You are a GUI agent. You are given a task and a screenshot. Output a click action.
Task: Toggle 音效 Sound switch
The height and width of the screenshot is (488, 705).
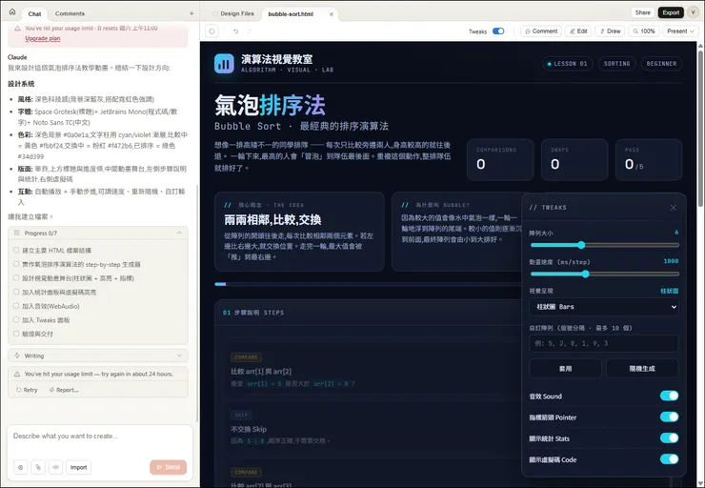[669, 396]
